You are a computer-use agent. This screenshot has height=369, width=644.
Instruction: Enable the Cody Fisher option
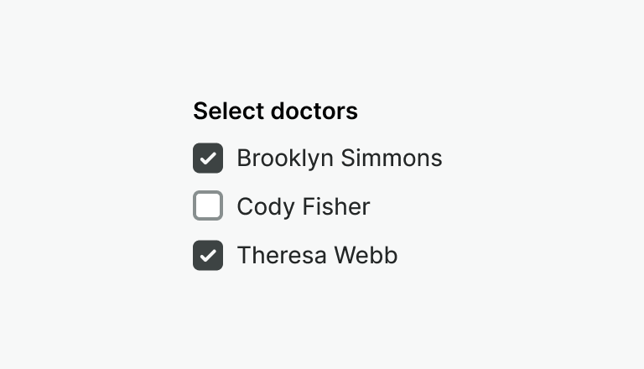point(208,206)
